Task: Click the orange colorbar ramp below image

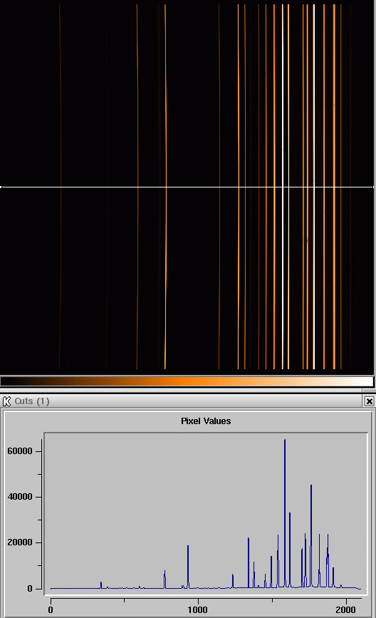Action: coord(187,381)
